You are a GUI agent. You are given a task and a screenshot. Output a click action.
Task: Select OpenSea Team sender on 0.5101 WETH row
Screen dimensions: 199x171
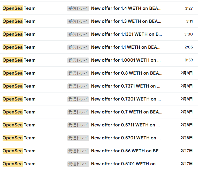[19, 164]
